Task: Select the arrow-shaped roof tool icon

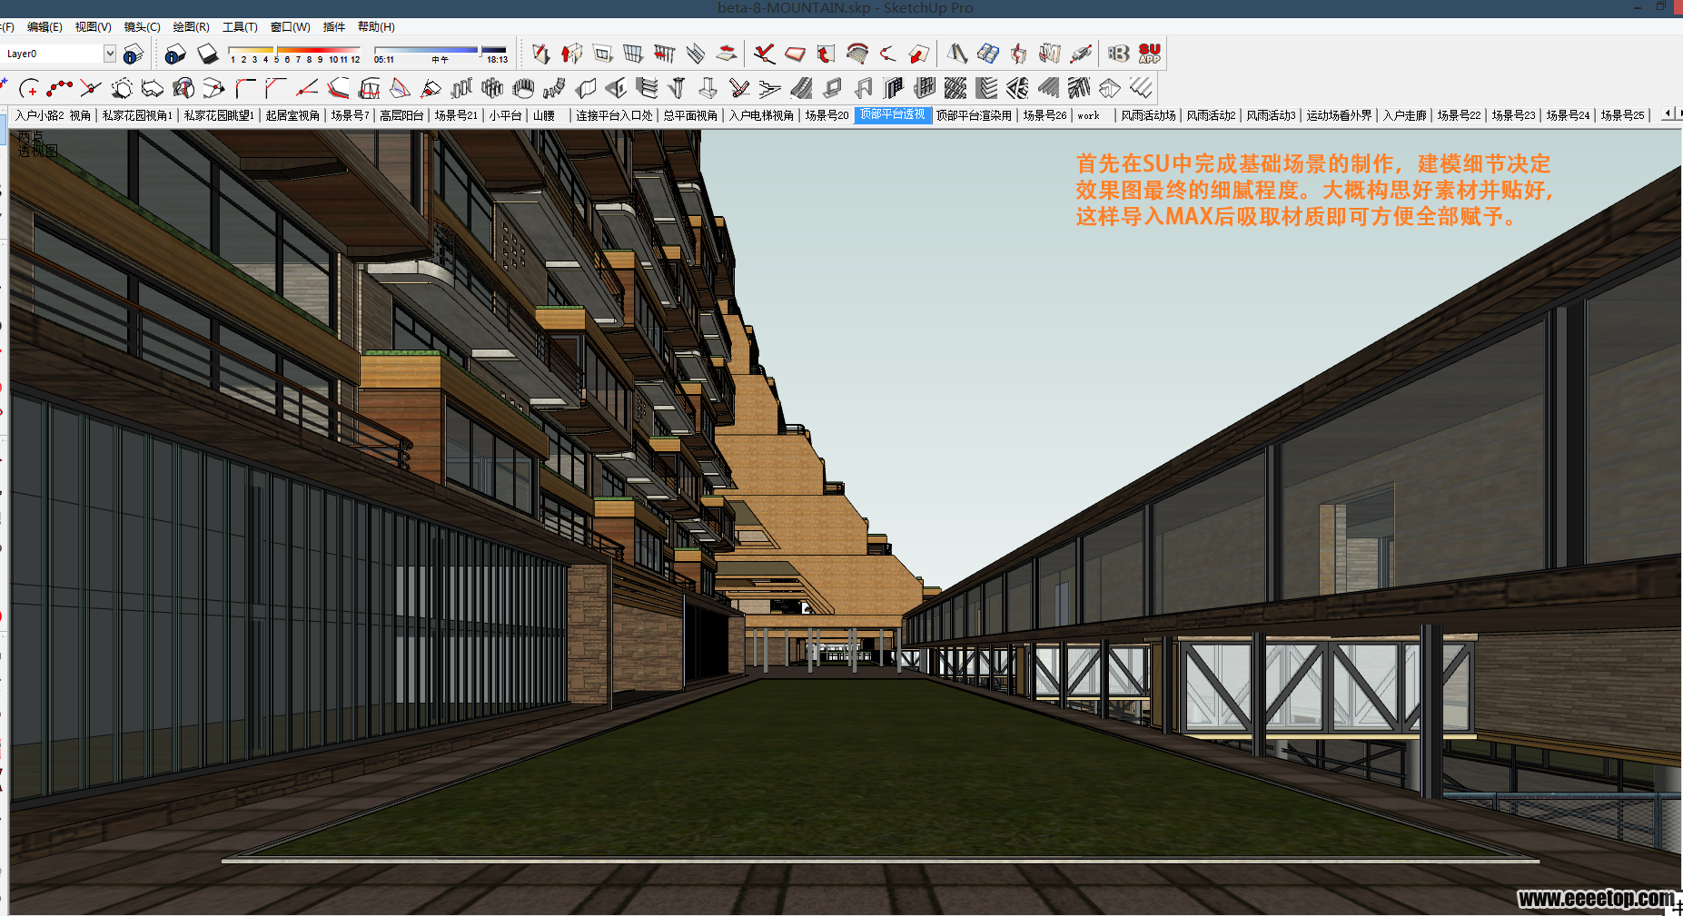Action: coord(1110,88)
